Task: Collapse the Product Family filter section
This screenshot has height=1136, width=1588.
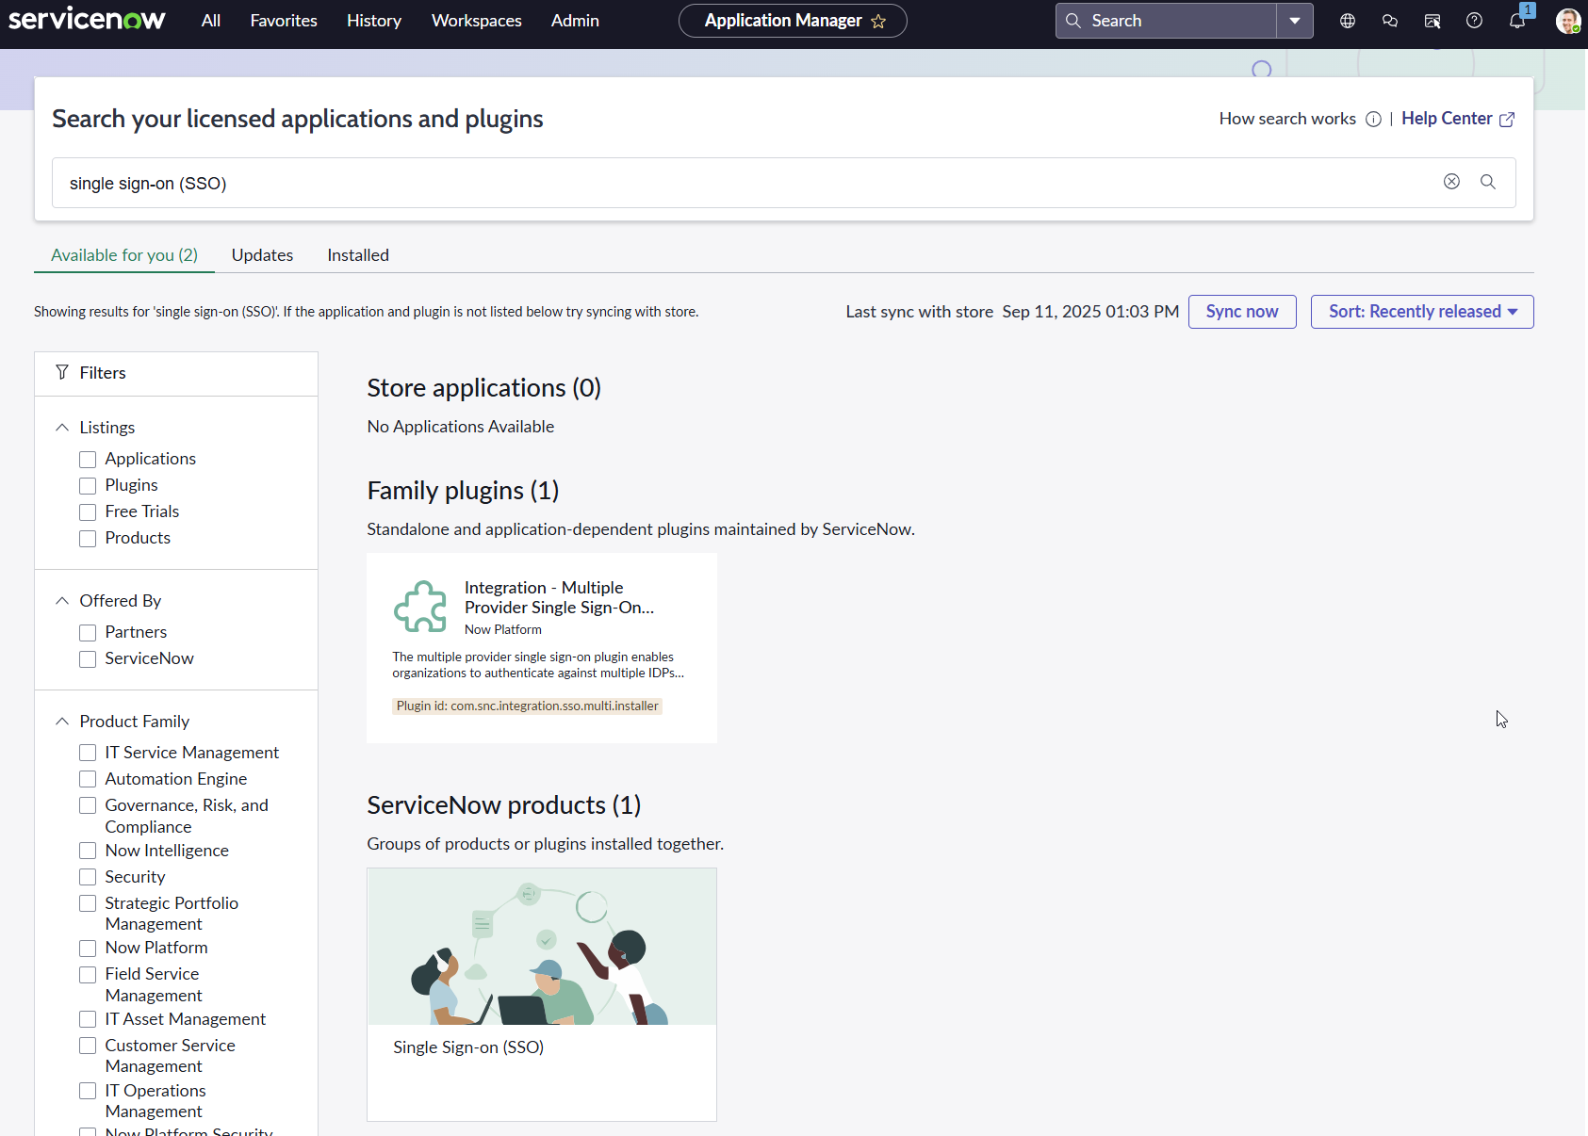Action: pyautogui.click(x=62, y=722)
